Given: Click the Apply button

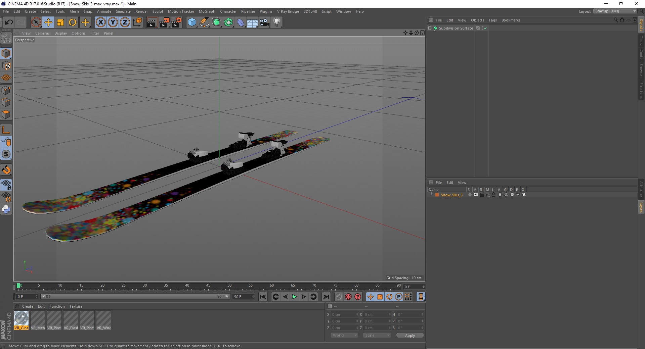Looking at the screenshot, I should 410,336.
